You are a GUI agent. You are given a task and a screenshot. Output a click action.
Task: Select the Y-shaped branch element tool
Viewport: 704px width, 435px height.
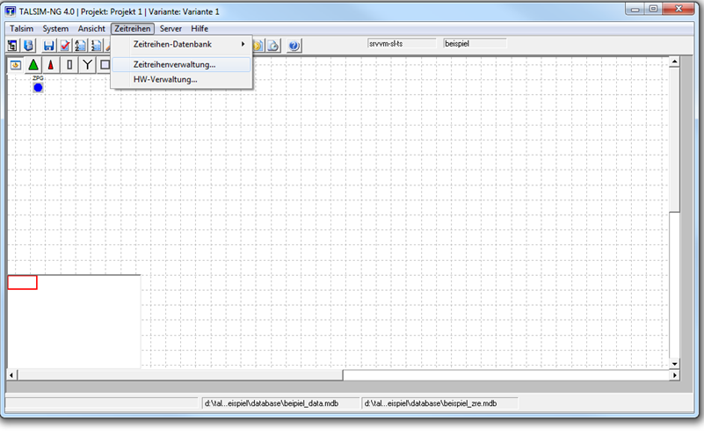(x=87, y=64)
